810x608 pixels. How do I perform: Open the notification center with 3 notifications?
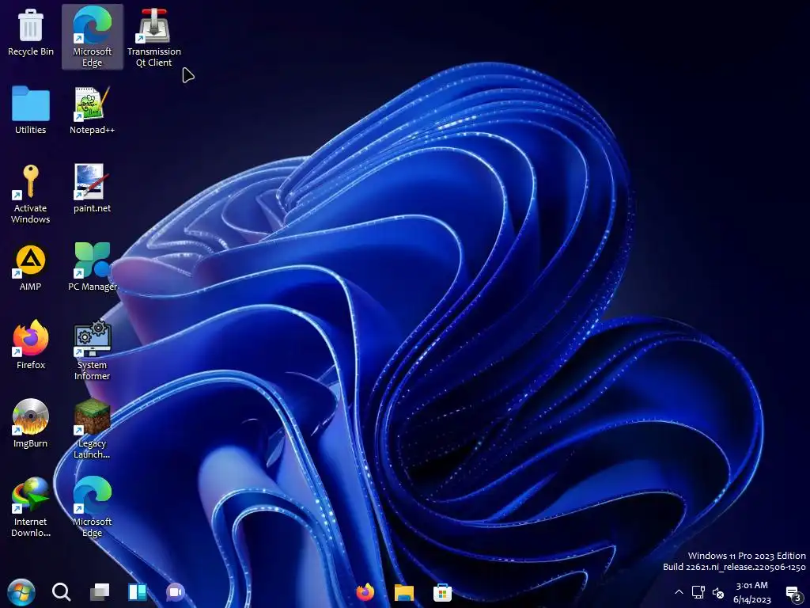(x=793, y=594)
